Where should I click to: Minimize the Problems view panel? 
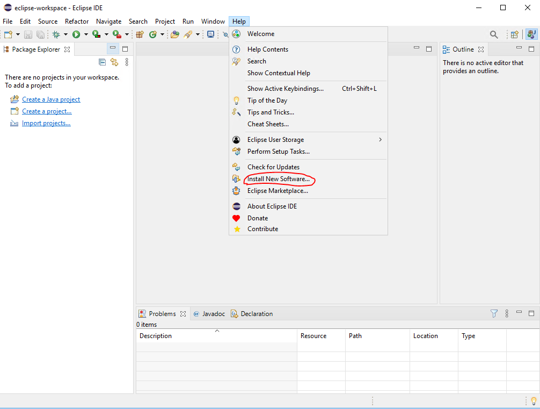(519, 312)
